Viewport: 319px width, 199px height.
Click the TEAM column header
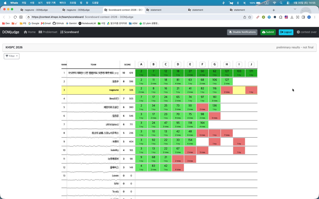[x=93, y=64]
